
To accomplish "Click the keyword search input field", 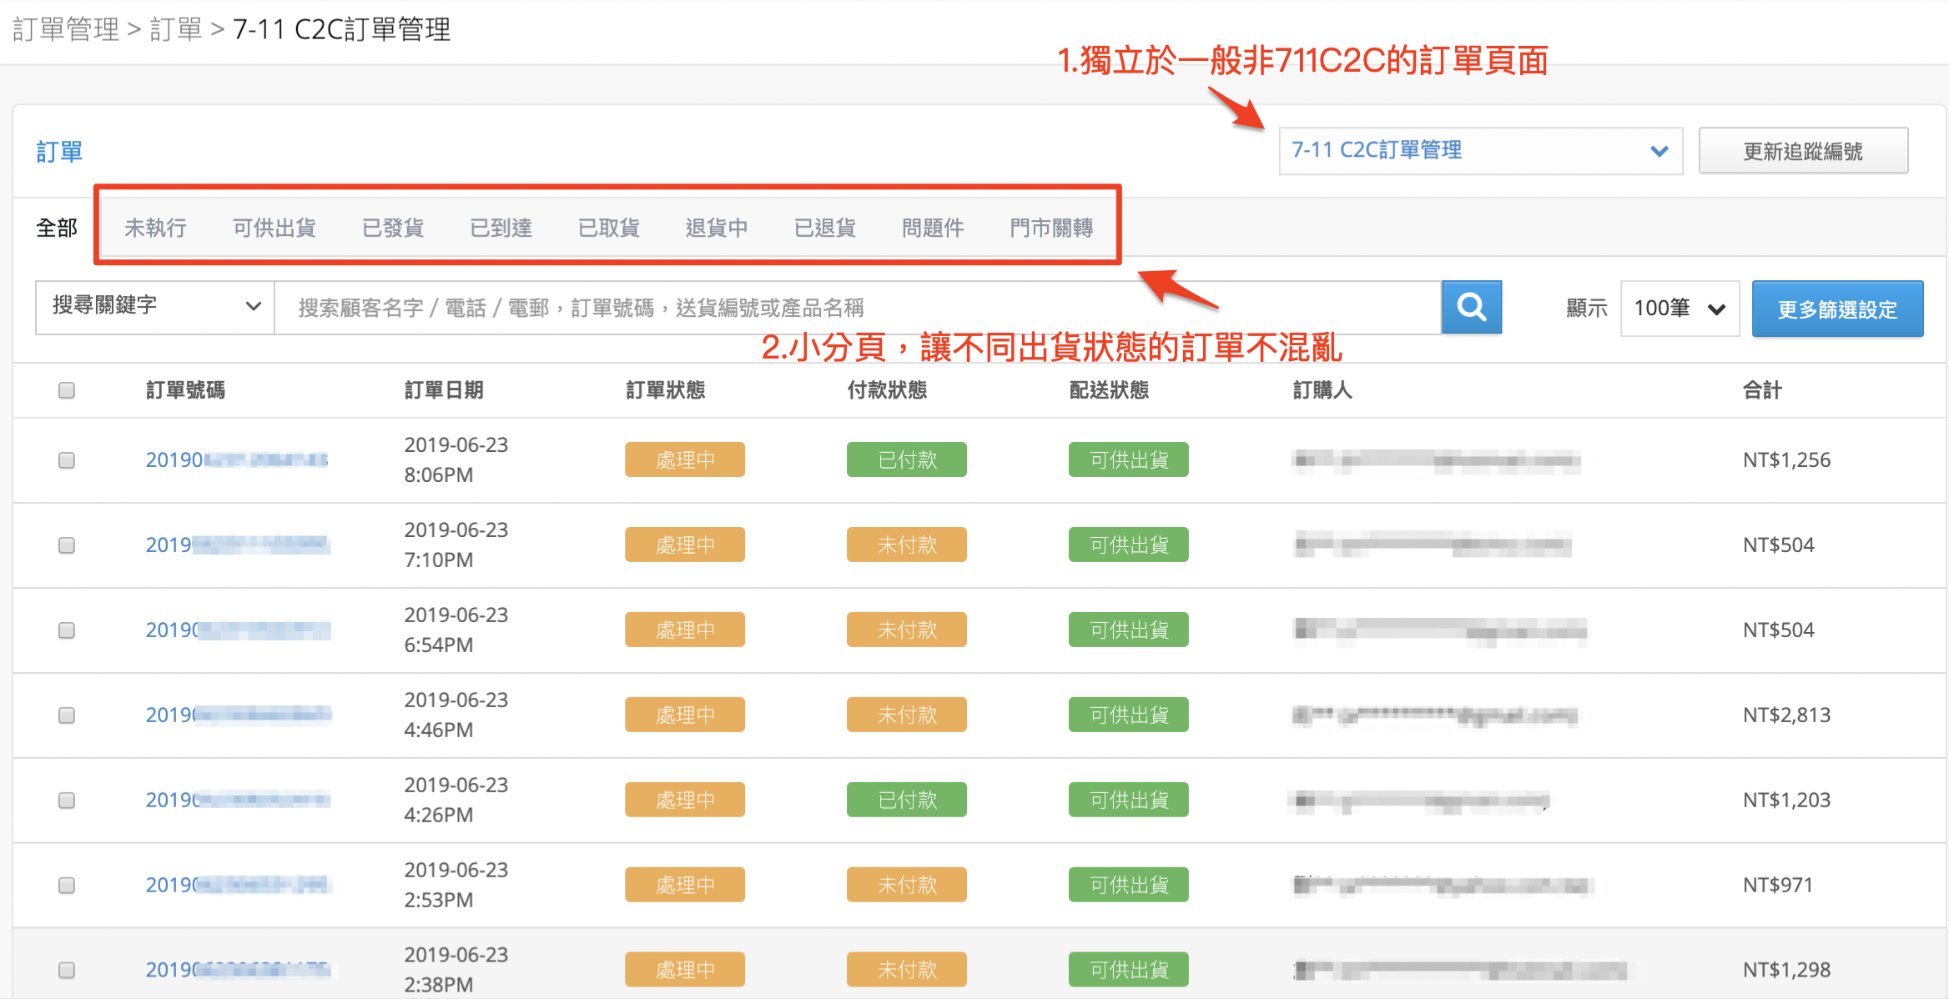I will coord(858,308).
